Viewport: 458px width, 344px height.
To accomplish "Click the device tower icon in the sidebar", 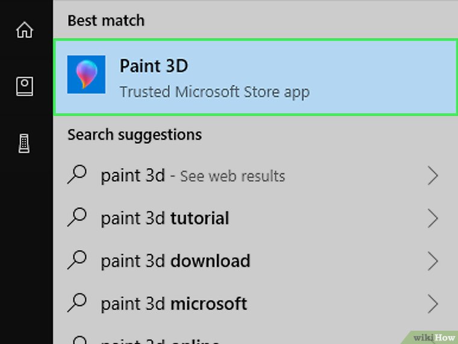I will coord(25,144).
